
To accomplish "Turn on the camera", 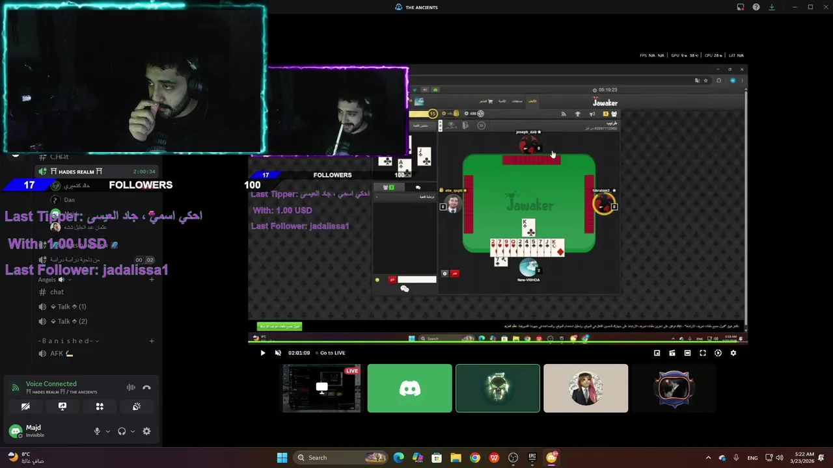I will click(25, 406).
